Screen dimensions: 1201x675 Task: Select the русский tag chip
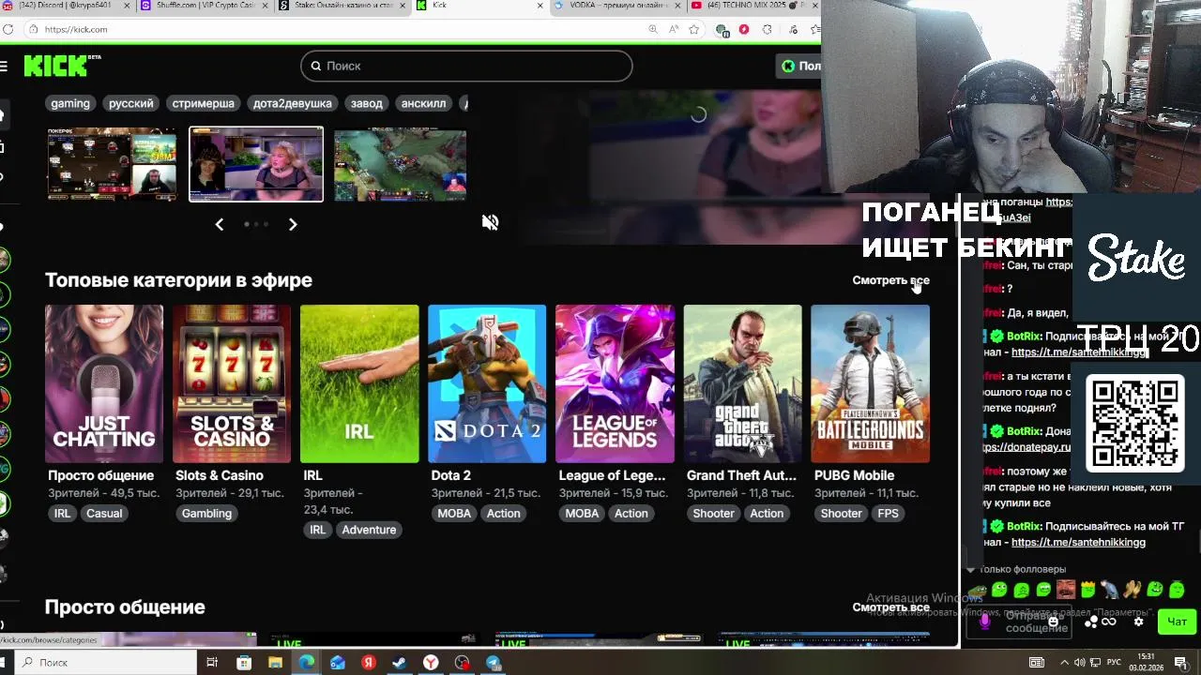(x=131, y=103)
